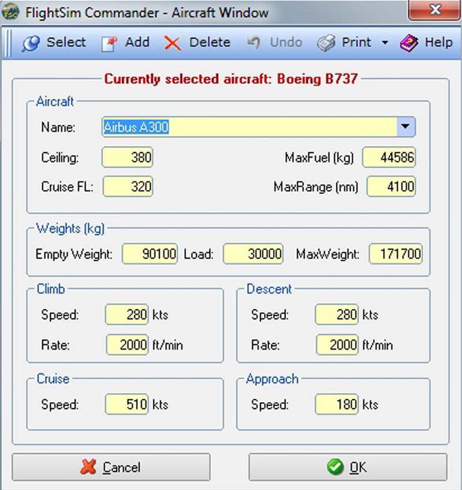Viewport: 462px width, 490px height.
Task: Click the 'Empty Weight:' label
Action: [x=74, y=254]
